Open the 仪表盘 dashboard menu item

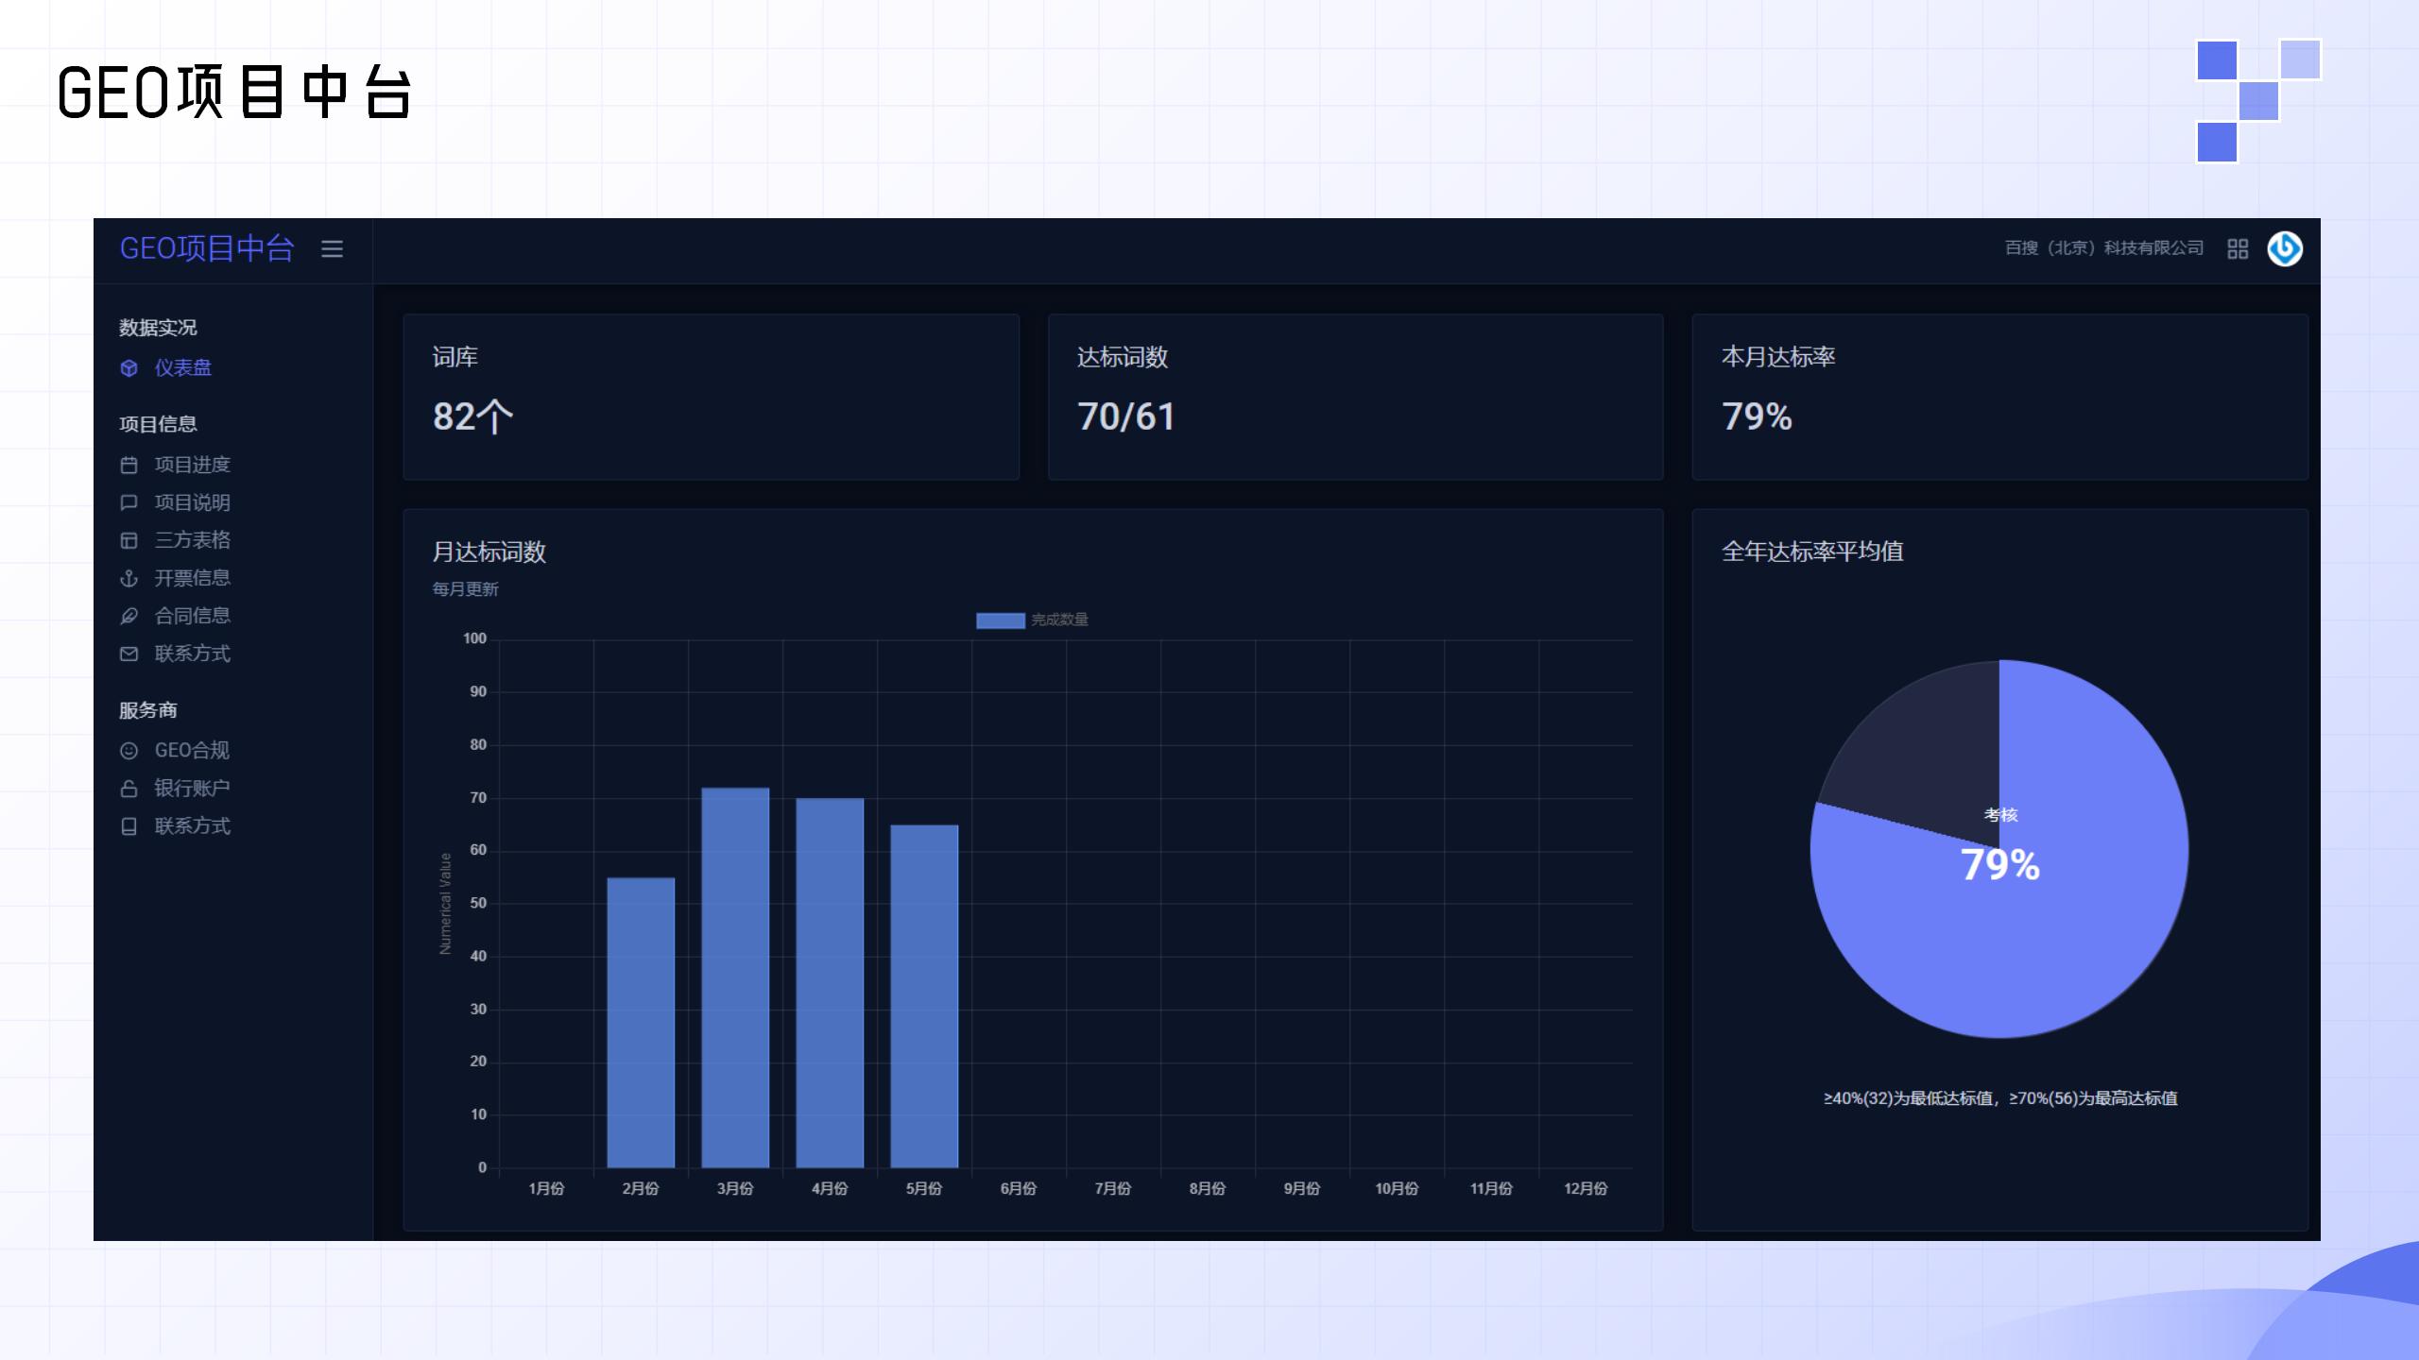point(183,367)
